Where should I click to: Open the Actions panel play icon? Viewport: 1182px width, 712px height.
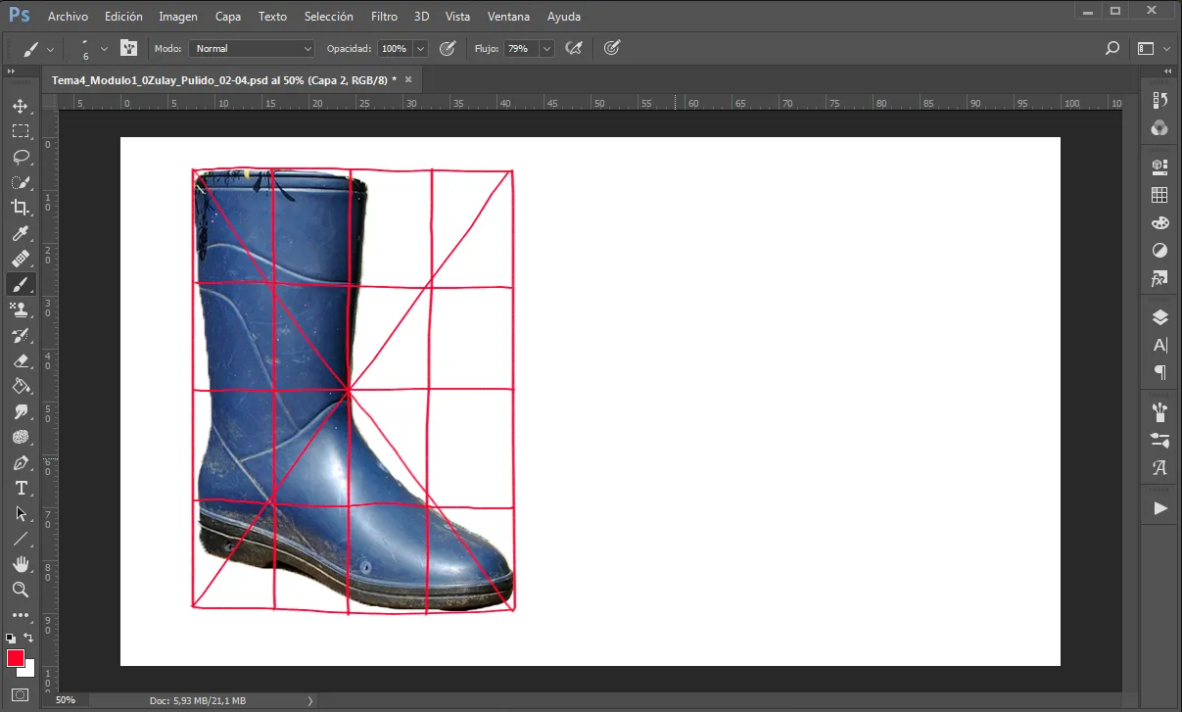[x=1160, y=508]
